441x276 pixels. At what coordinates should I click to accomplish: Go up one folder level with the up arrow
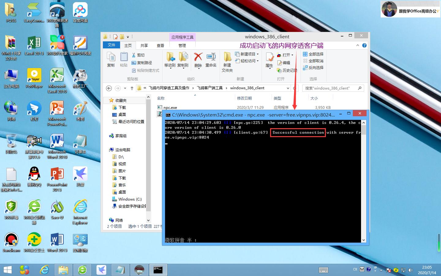pos(132,88)
